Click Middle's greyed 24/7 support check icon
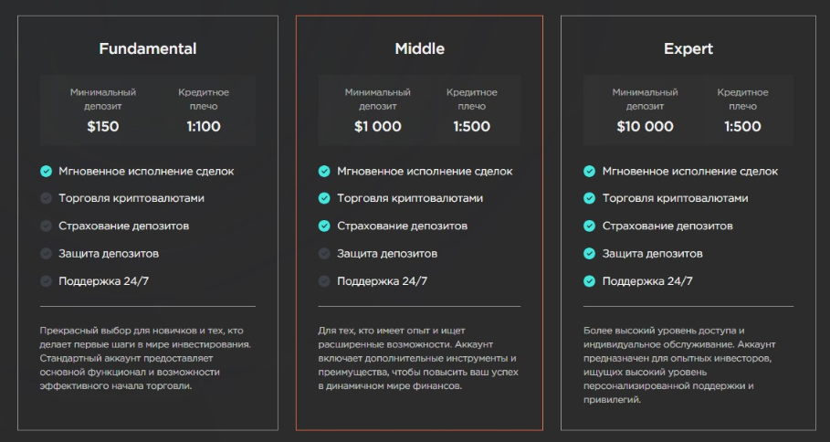The image size is (830, 442). [324, 280]
